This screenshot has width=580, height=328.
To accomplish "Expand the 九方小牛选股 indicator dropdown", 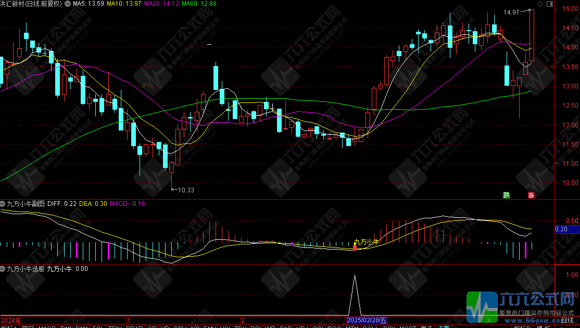I will coord(3,269).
